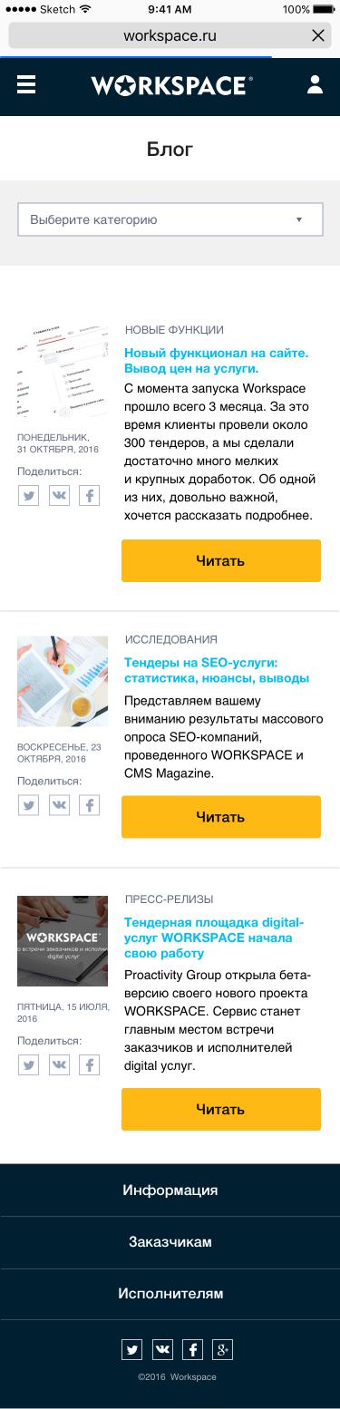Open the user profile icon
This screenshot has height=1409, width=340.
[315, 84]
